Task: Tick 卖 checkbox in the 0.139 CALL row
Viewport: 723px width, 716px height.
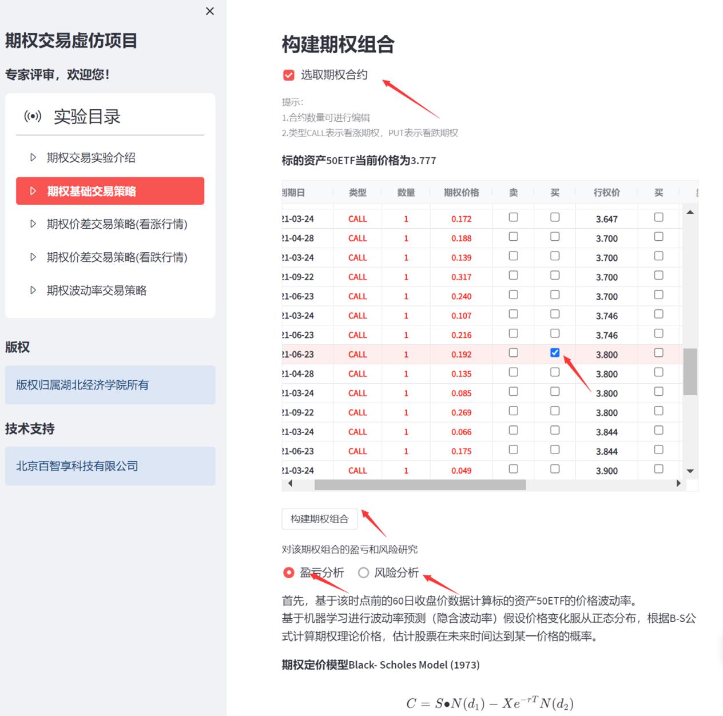Action: (x=513, y=256)
